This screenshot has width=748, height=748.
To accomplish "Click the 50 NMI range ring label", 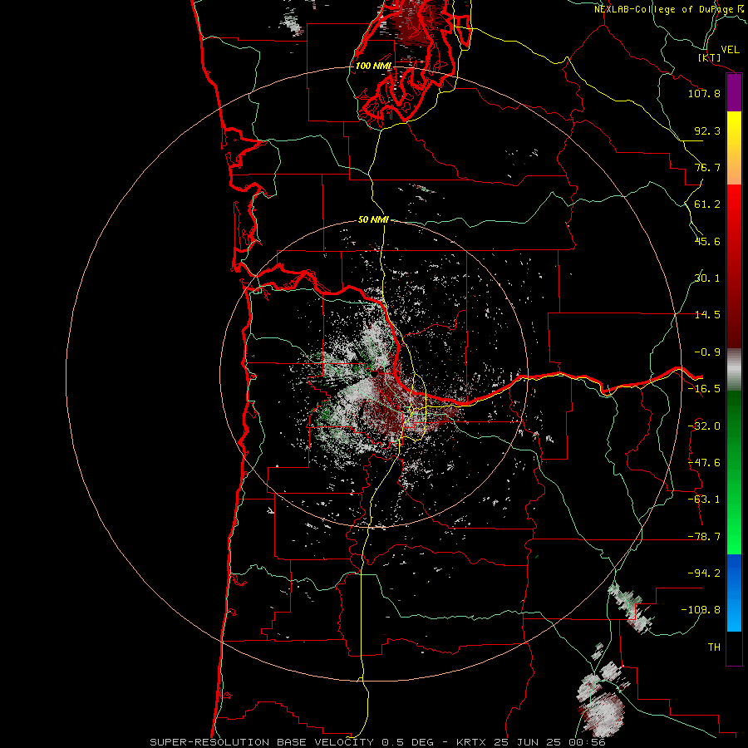I will 373,220.
